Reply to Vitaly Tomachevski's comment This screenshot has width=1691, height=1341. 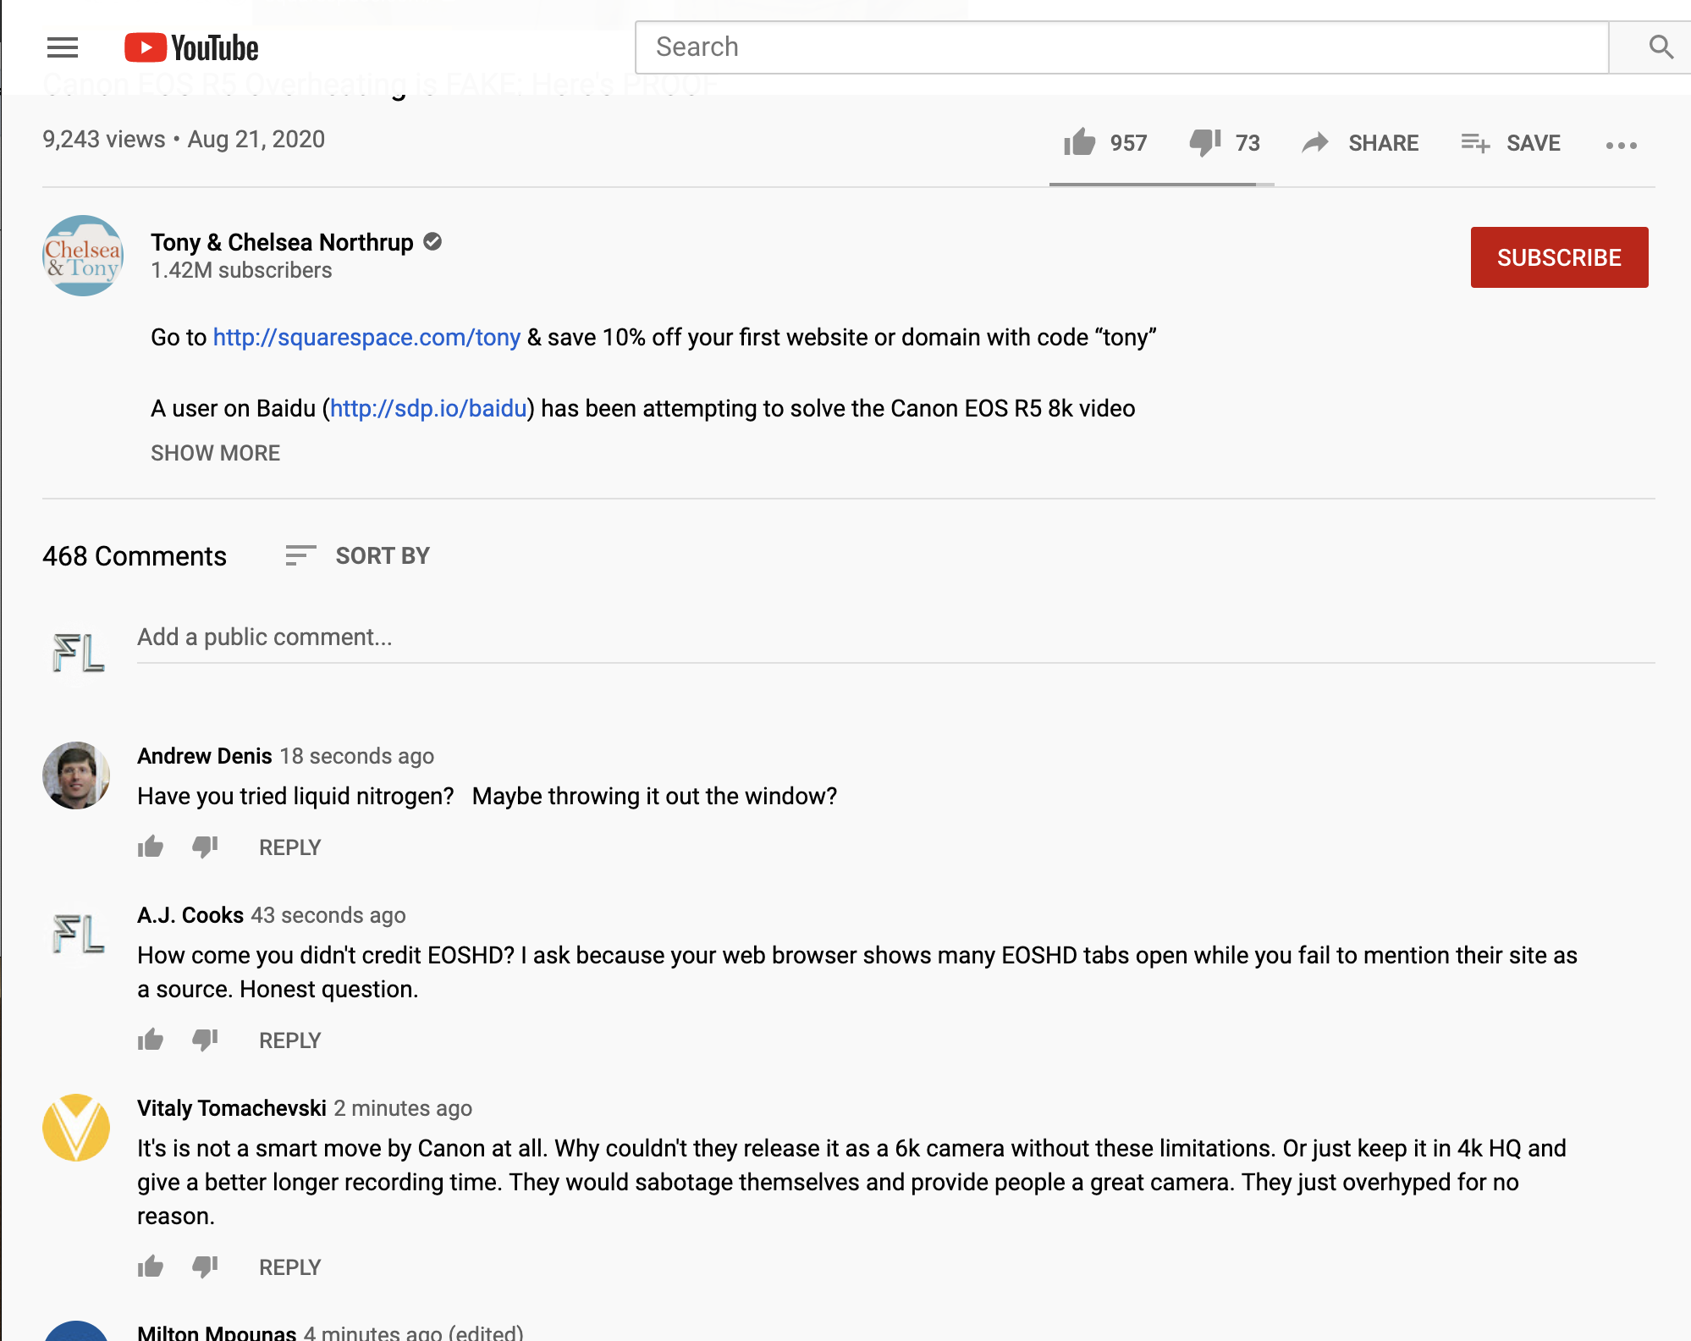pyautogui.click(x=289, y=1267)
